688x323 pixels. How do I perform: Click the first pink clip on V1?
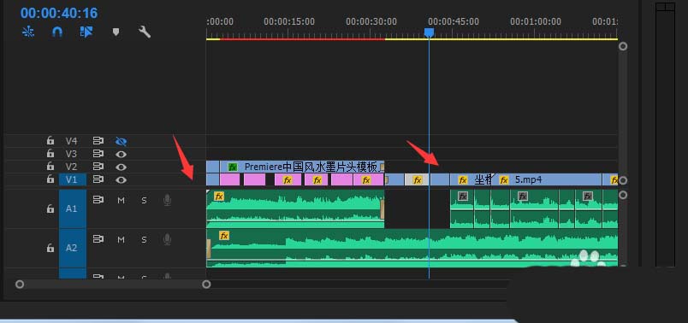point(229,179)
